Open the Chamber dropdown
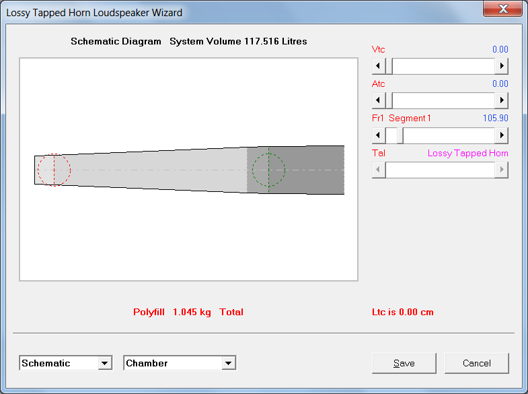528x394 pixels. [228, 363]
